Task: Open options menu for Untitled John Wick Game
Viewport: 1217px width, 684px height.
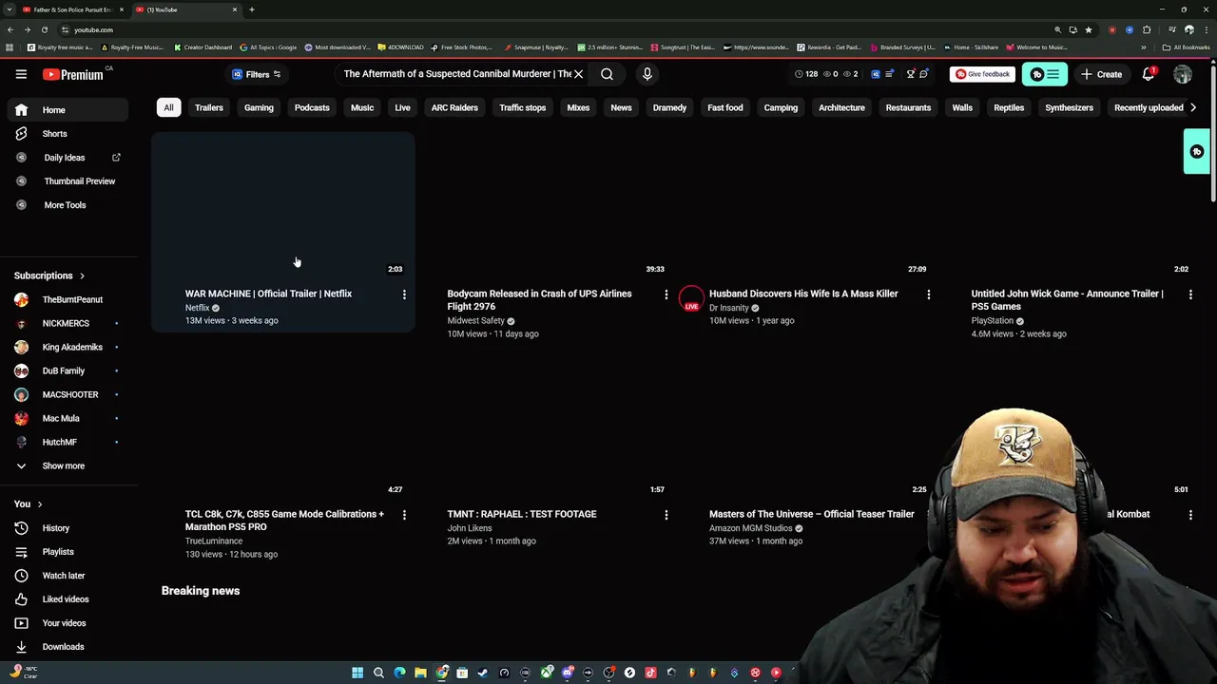Action: click(1190, 294)
